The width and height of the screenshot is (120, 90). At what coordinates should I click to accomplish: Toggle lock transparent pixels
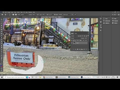[x=74, y=40]
